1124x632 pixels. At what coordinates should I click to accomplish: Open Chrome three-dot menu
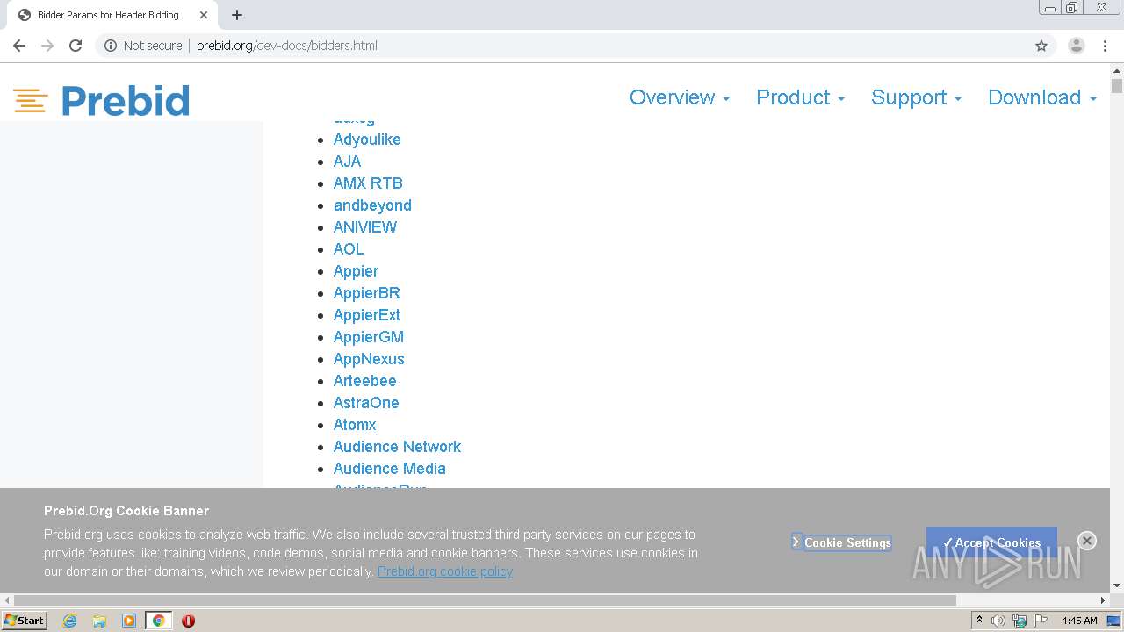click(1105, 46)
